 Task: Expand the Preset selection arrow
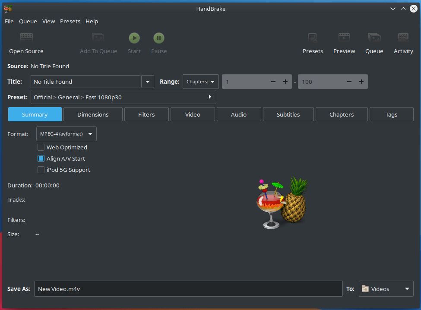(210, 97)
